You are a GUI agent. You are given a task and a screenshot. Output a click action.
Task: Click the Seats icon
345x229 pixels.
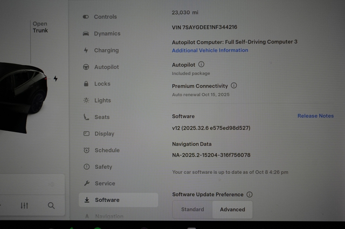pos(86,117)
